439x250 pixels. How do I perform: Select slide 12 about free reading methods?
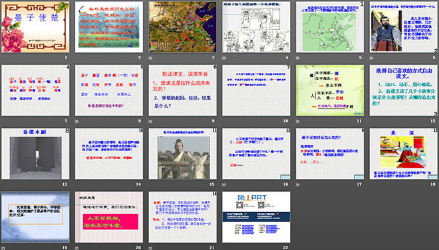click(404, 90)
